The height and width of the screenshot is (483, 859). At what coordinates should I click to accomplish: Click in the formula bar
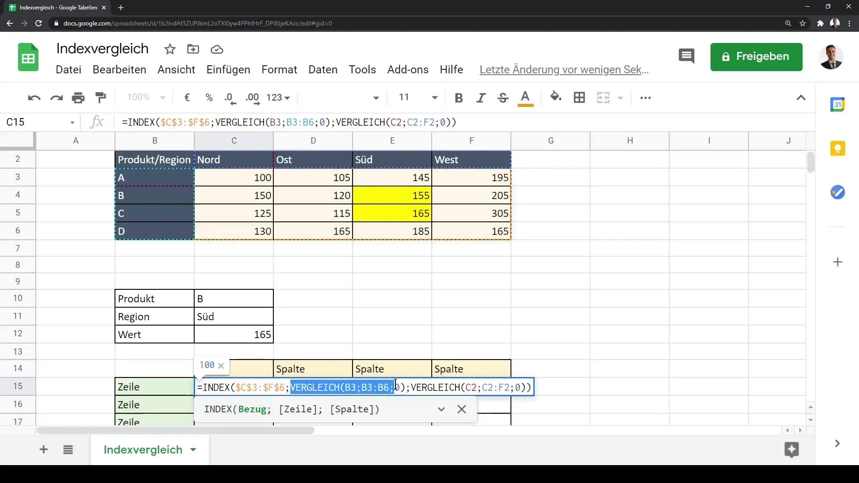[465, 123]
